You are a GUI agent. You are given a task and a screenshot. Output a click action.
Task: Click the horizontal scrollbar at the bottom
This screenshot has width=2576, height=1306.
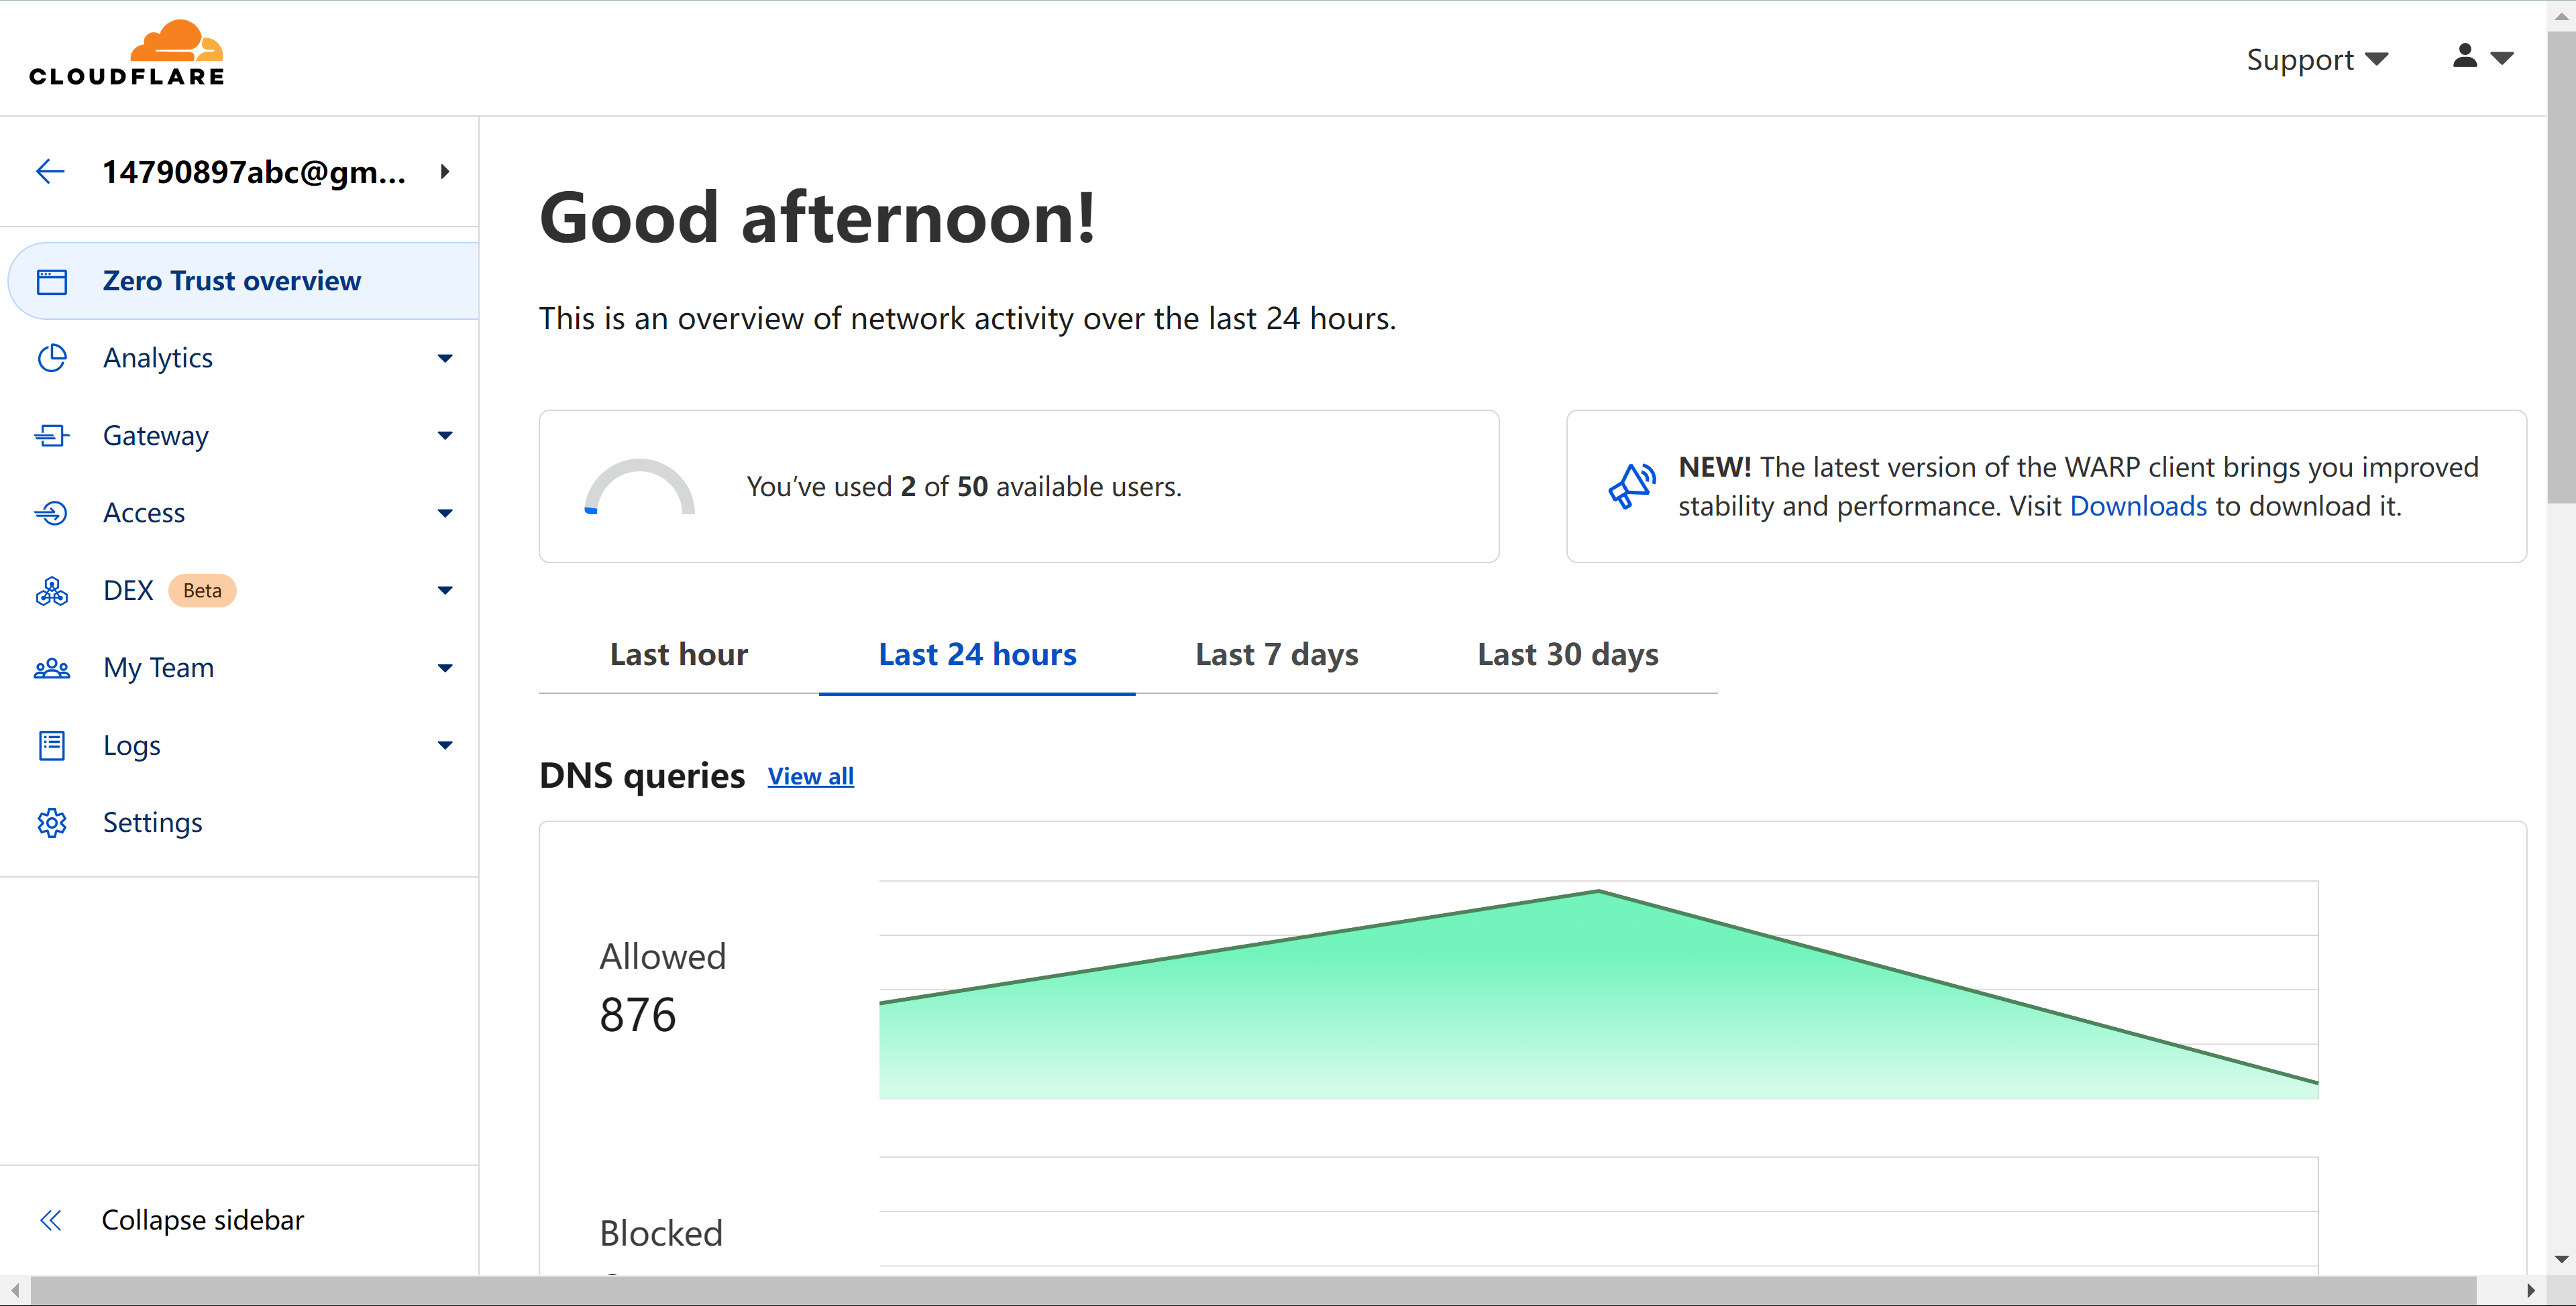point(1250,1290)
